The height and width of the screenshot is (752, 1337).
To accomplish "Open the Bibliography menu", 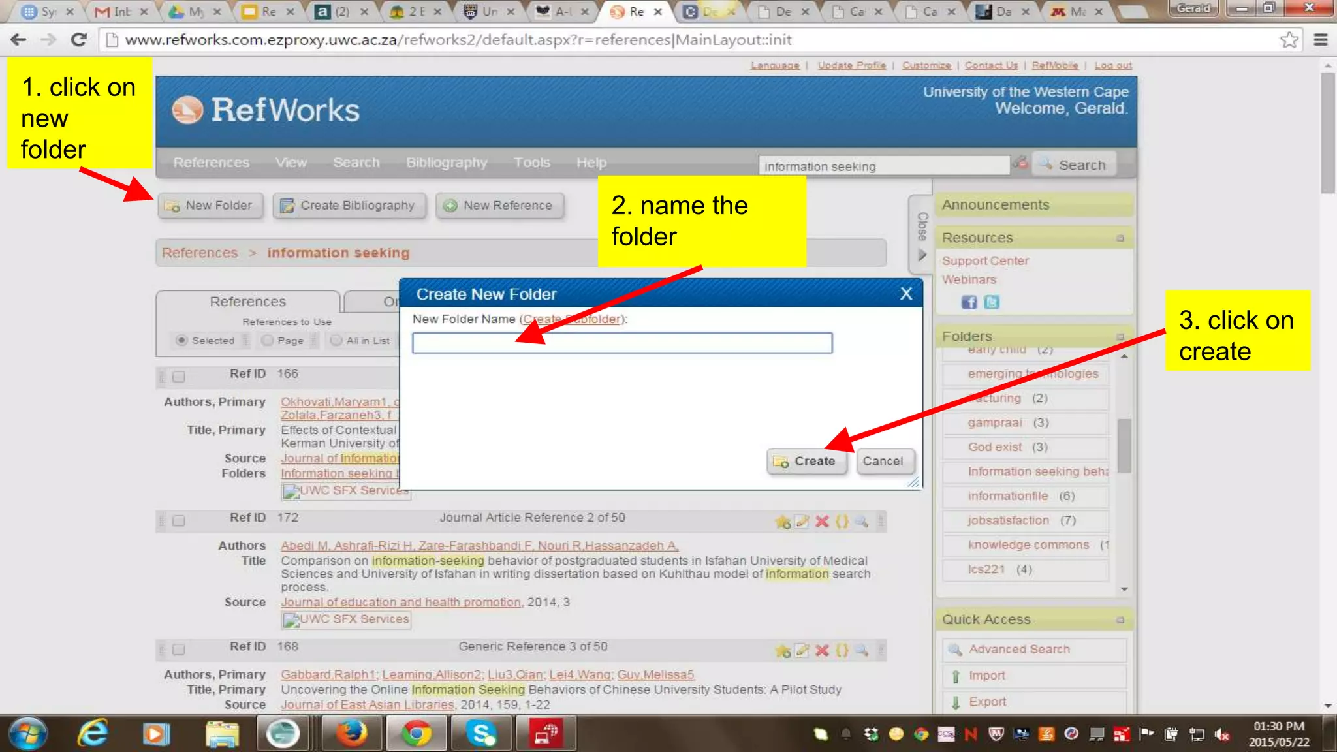I will (x=447, y=163).
